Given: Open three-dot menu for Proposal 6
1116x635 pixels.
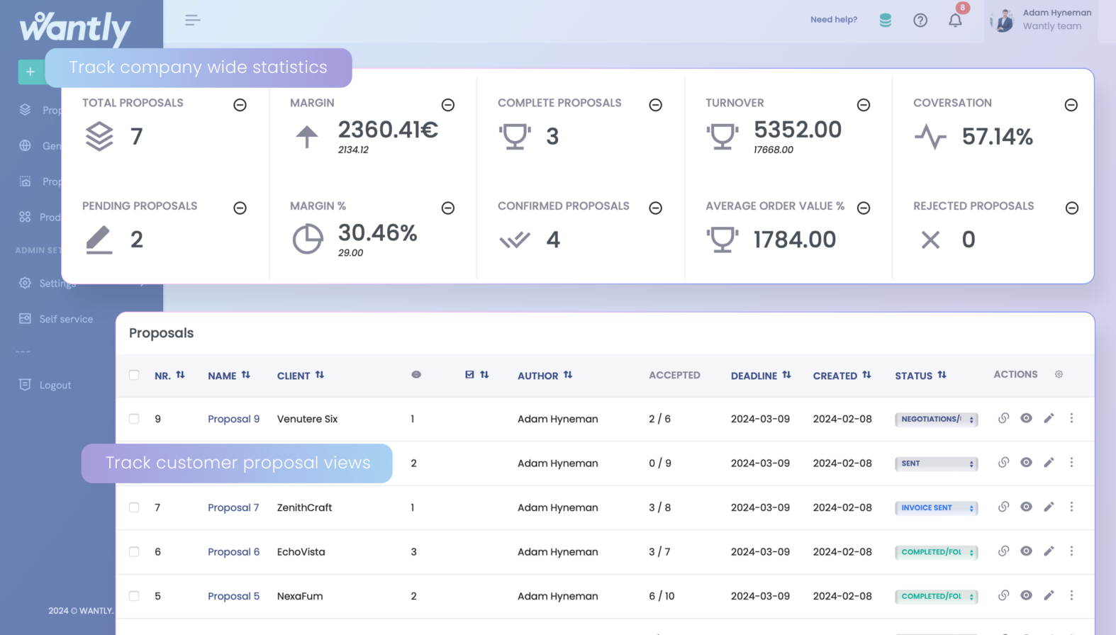Looking at the screenshot, I should coord(1071,551).
